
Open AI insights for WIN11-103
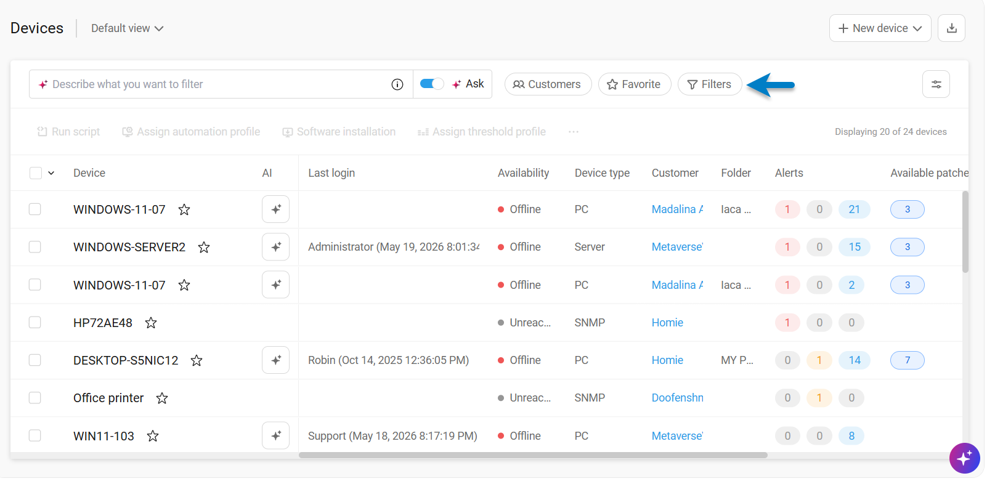(275, 436)
